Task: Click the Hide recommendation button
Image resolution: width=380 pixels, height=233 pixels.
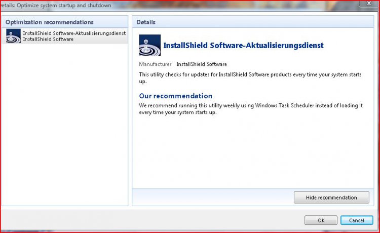Action: [x=331, y=198]
